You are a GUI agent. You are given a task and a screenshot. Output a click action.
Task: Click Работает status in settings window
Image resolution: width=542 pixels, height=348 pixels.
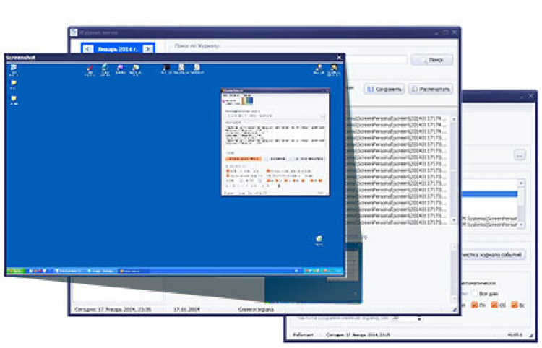(x=303, y=334)
